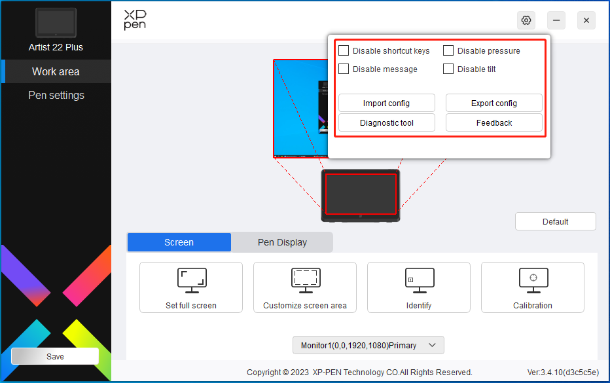Select the Customize screen area icon
This screenshot has width=610, height=383.
[305, 280]
